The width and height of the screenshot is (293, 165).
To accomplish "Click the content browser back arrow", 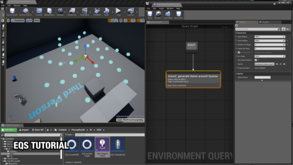I will [x=48, y=130].
